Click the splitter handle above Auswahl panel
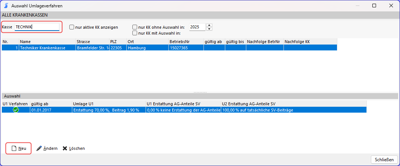Image resolution: width=400 pixels, height=166 pixels. click(200, 92)
